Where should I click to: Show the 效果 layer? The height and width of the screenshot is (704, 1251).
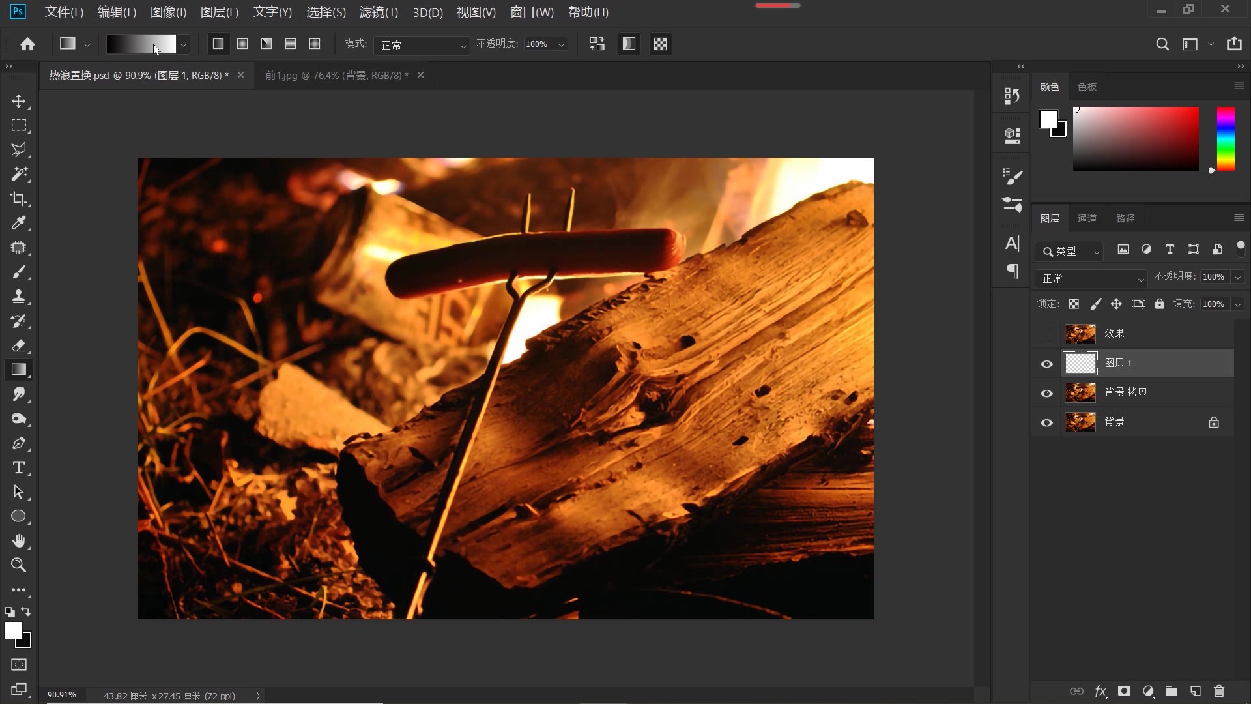tap(1046, 334)
